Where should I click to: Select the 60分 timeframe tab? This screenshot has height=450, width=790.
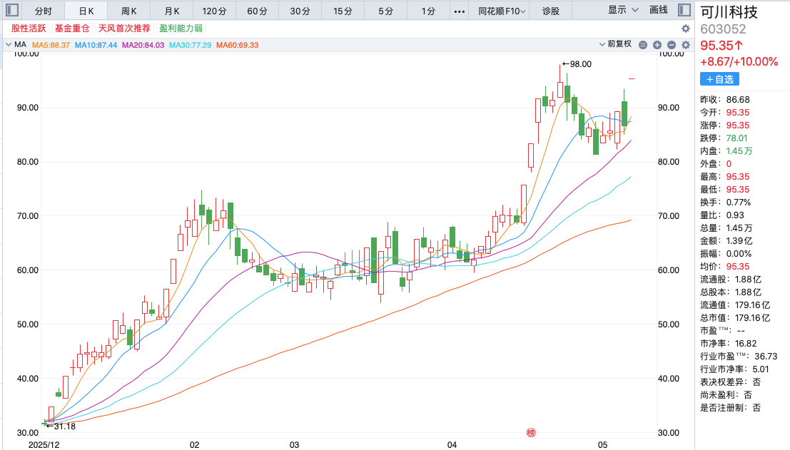[257, 11]
